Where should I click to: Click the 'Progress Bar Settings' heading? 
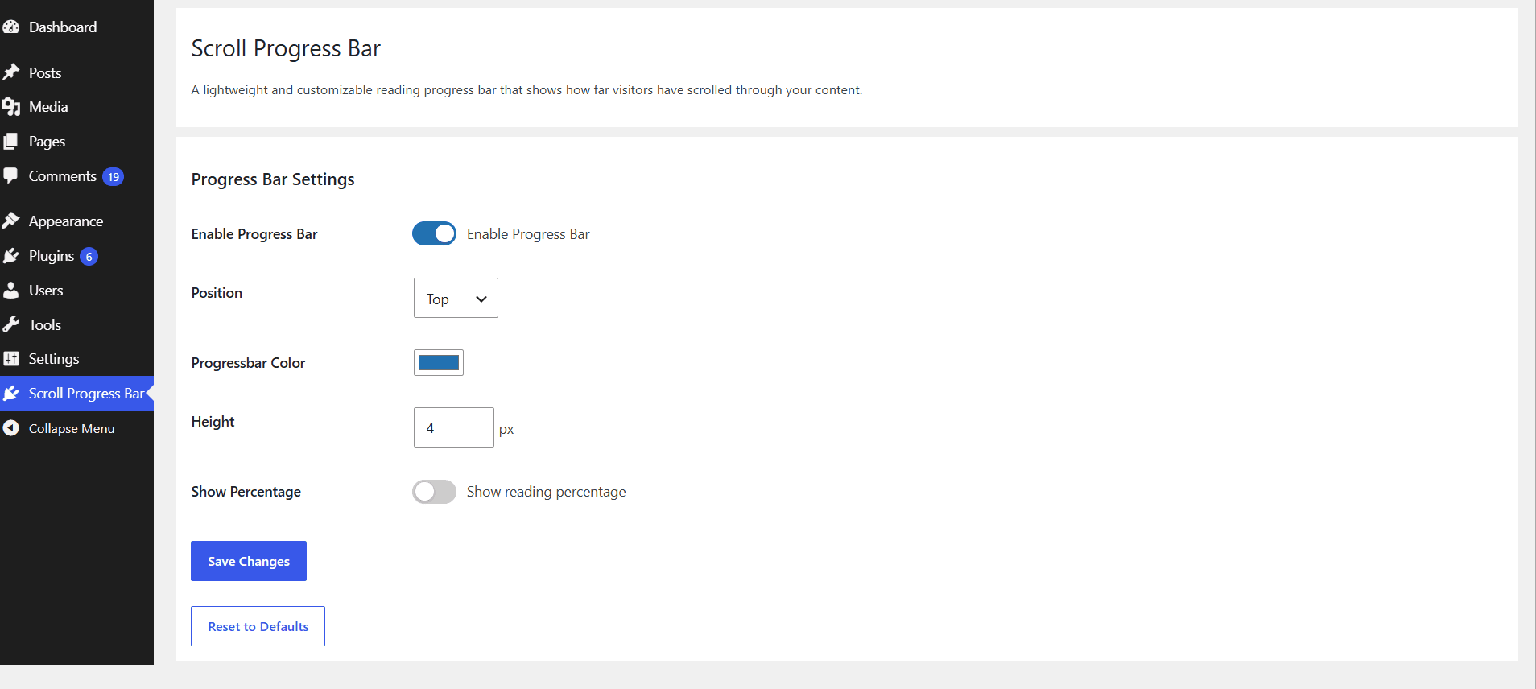[x=273, y=179]
